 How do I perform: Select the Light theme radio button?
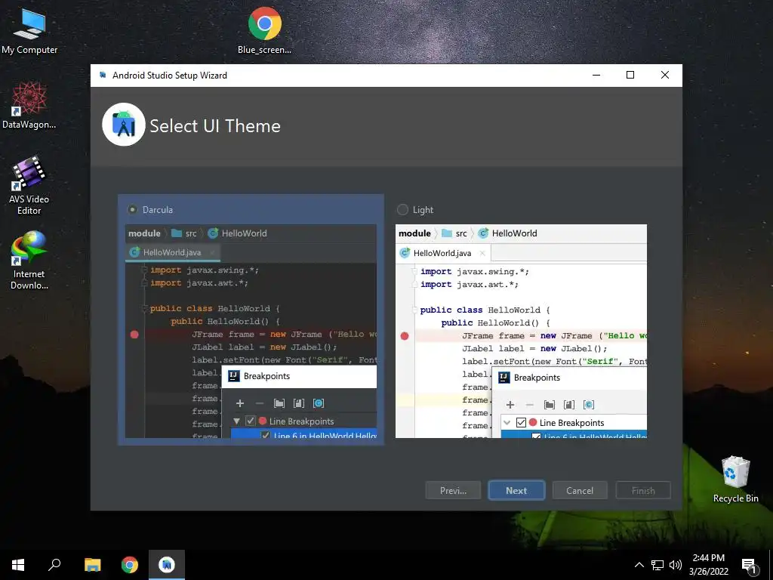pyautogui.click(x=402, y=210)
